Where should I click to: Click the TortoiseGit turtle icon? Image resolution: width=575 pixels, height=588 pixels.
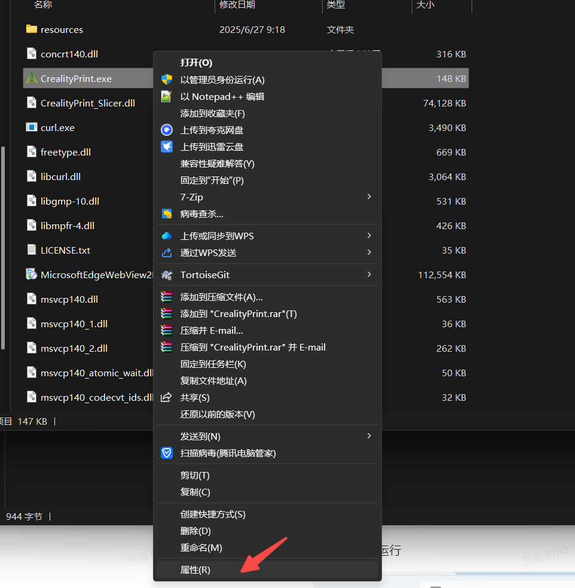coord(167,275)
